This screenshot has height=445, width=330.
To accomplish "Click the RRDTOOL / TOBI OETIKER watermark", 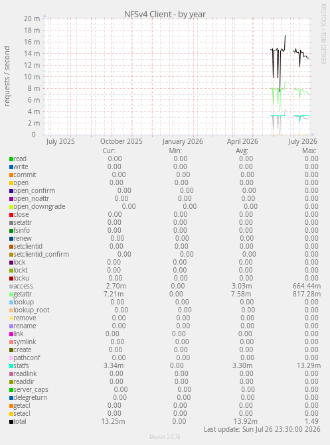I will point(323,34).
